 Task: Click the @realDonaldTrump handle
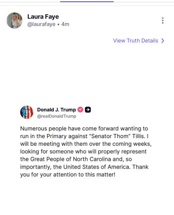(x=57, y=116)
